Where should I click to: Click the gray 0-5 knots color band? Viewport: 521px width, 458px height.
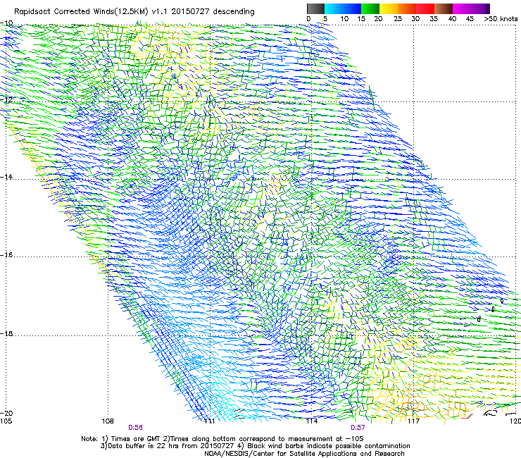point(315,8)
